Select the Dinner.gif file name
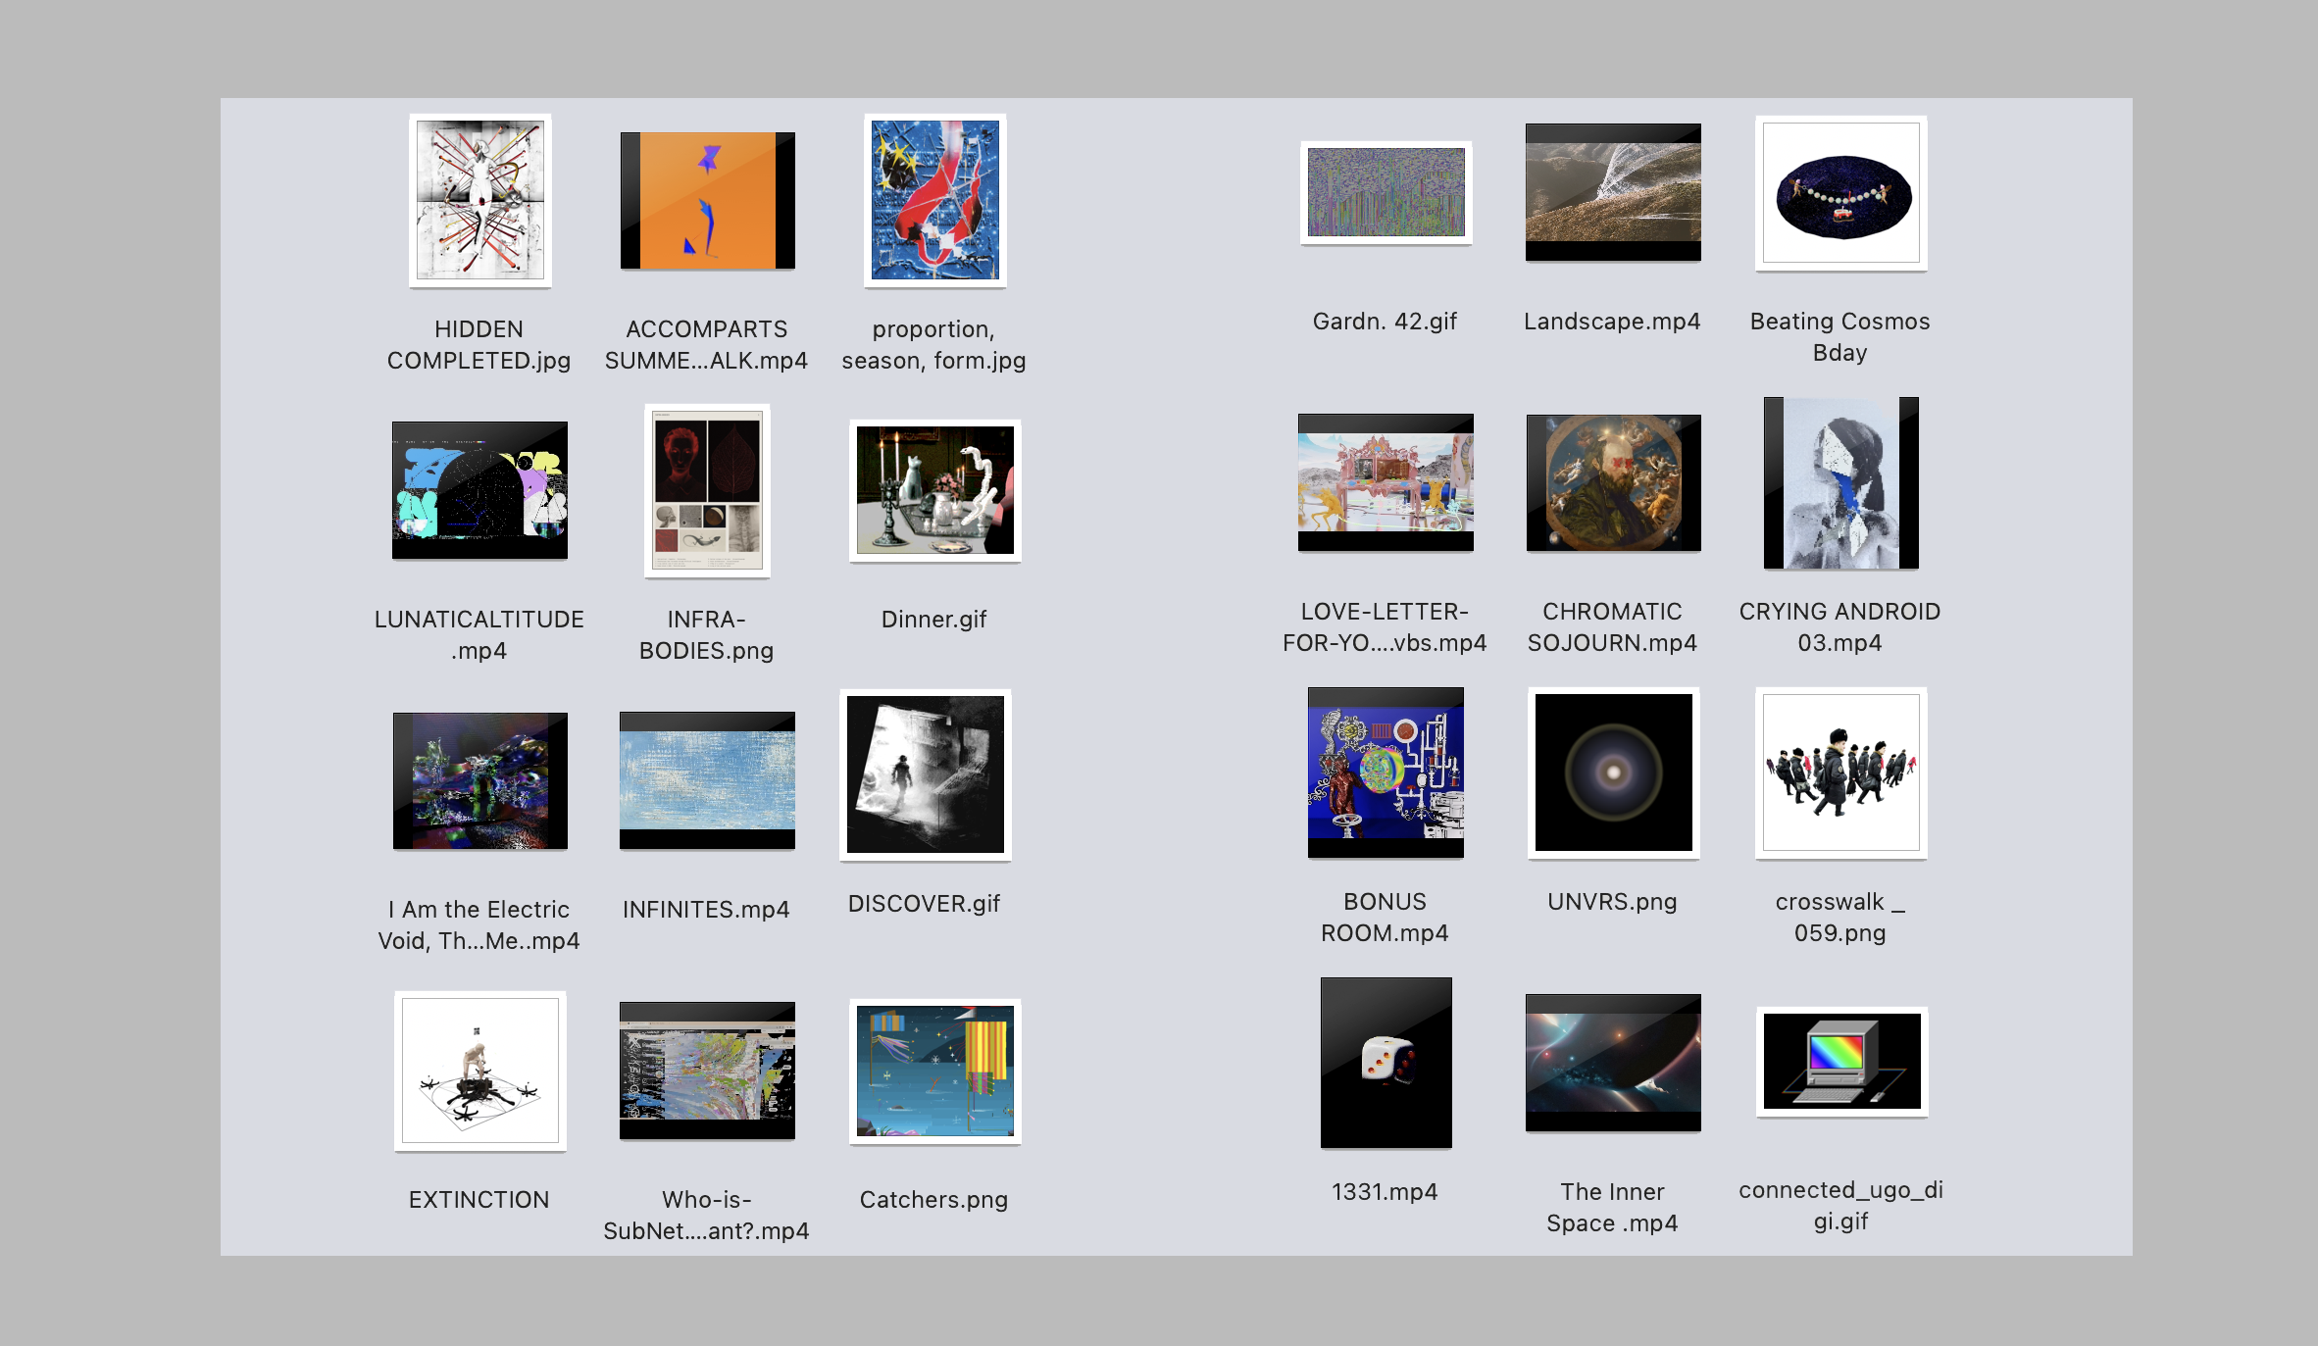Image resolution: width=2318 pixels, height=1346 pixels. pos(934,620)
